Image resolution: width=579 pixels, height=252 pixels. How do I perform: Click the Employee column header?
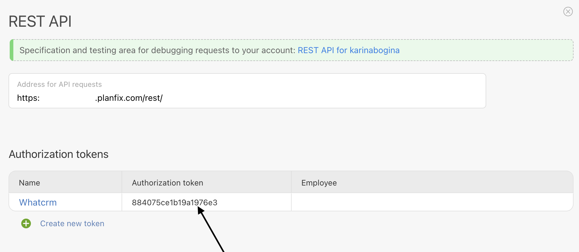tap(319, 183)
